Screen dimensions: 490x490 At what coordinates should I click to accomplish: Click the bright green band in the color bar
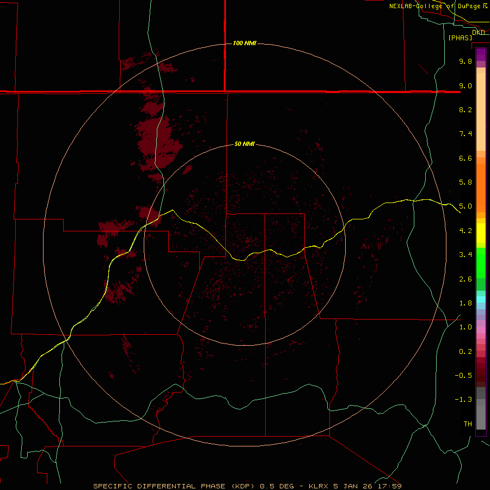(x=481, y=262)
